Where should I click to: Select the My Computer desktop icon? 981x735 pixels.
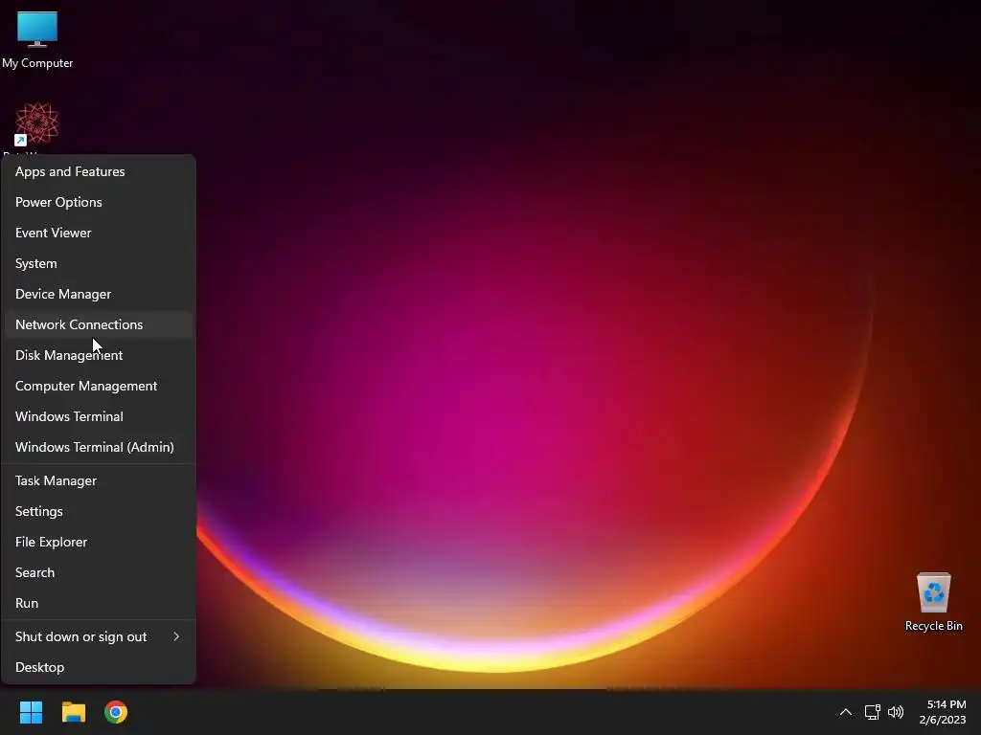37,38
